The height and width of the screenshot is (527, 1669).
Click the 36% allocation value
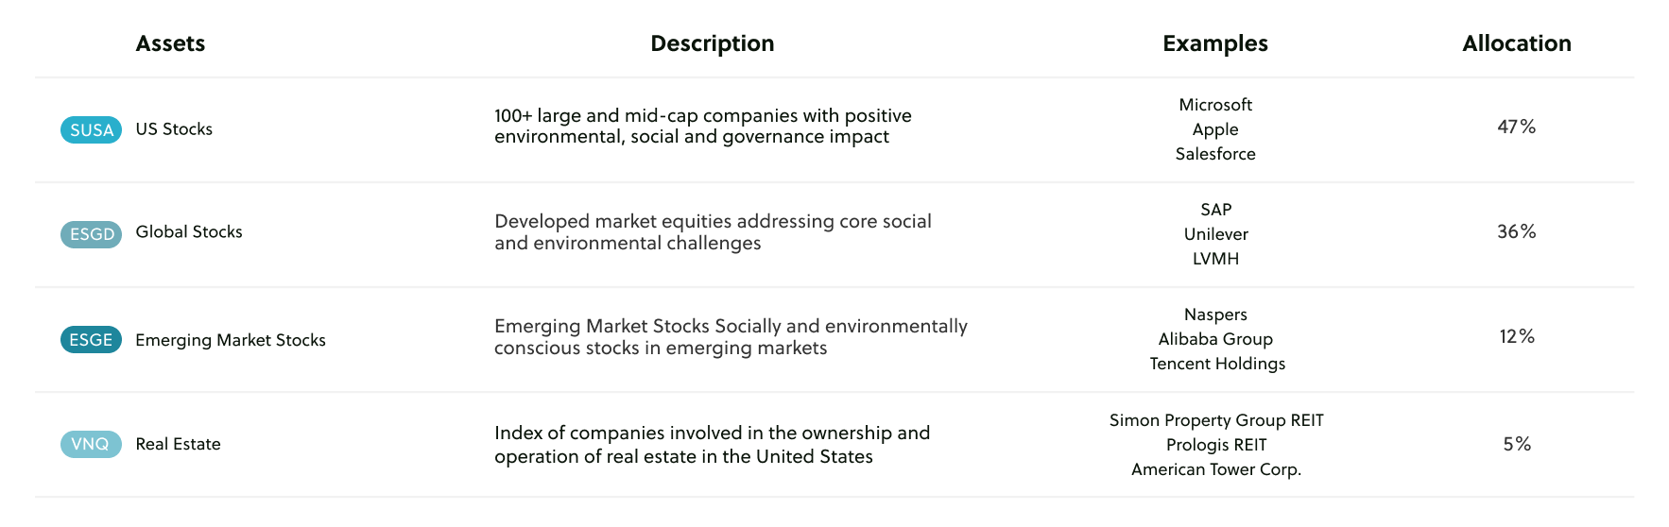click(x=1516, y=231)
